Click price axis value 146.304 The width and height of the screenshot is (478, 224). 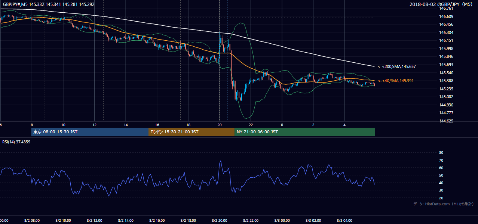(x=446, y=32)
